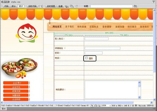
Task: Click the Live Code options icon
Action: (x=41, y=6)
